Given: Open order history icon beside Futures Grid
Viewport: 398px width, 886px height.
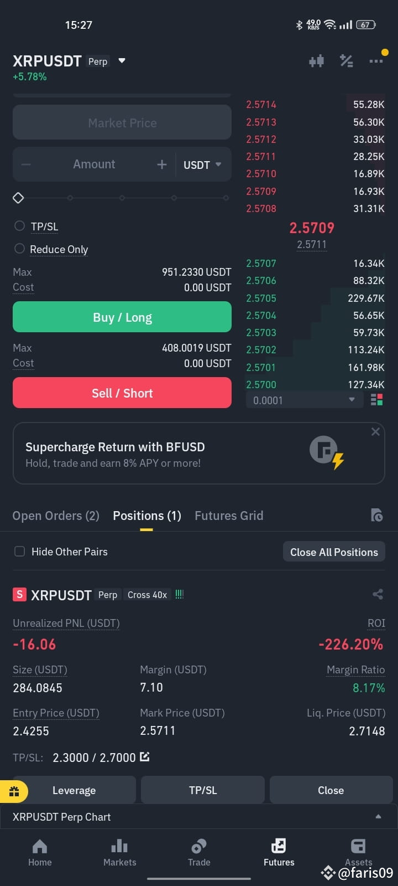Looking at the screenshot, I should pos(376,515).
